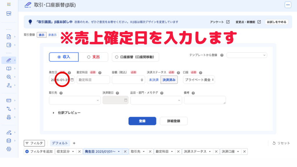Switch to the デフォルト filter tab

60,143
